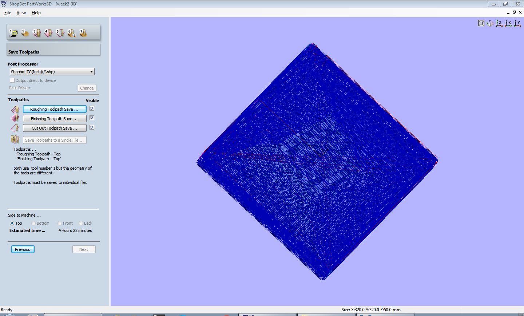524x316 pixels.
Task: Click the cut out toolpath row icon
Action: pos(15,128)
